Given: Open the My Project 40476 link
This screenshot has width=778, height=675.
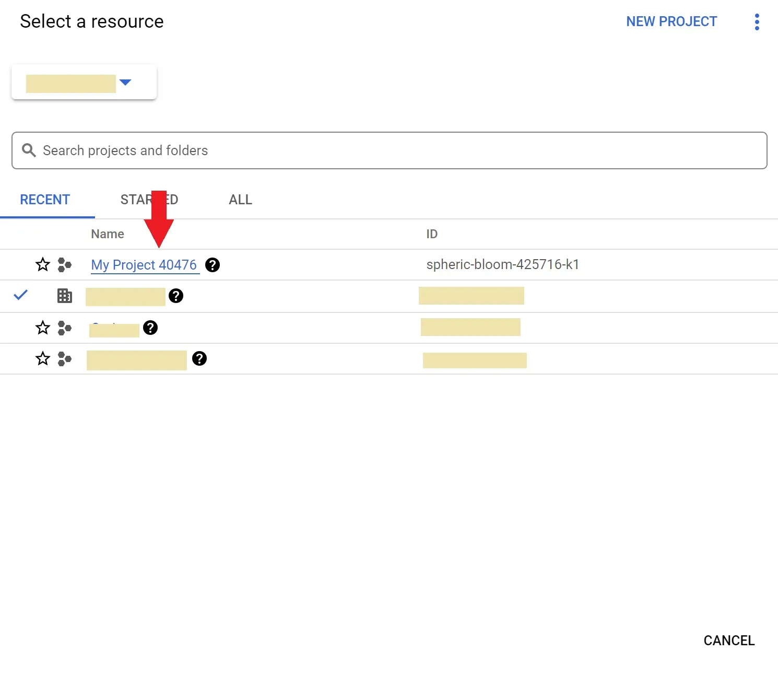Looking at the screenshot, I should pyautogui.click(x=144, y=265).
